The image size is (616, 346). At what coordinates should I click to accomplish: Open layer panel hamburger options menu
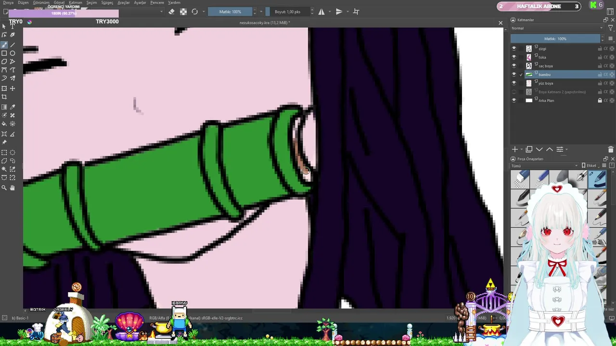(x=610, y=38)
